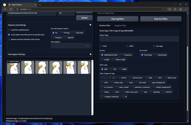Enable Replace new-line character with comma
Screen dimensions: 191x125
click(x=9, y=39)
